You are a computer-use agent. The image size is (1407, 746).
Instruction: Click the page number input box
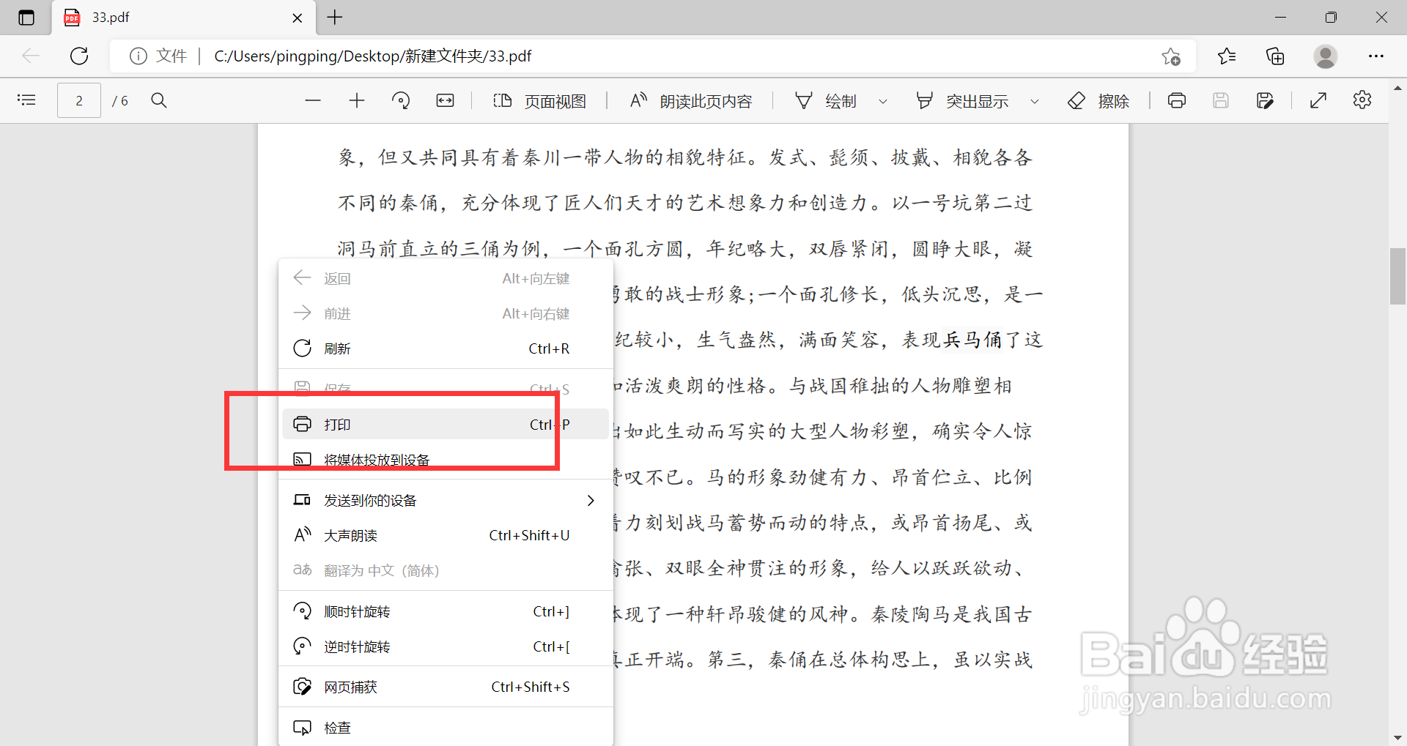pyautogui.click(x=79, y=100)
